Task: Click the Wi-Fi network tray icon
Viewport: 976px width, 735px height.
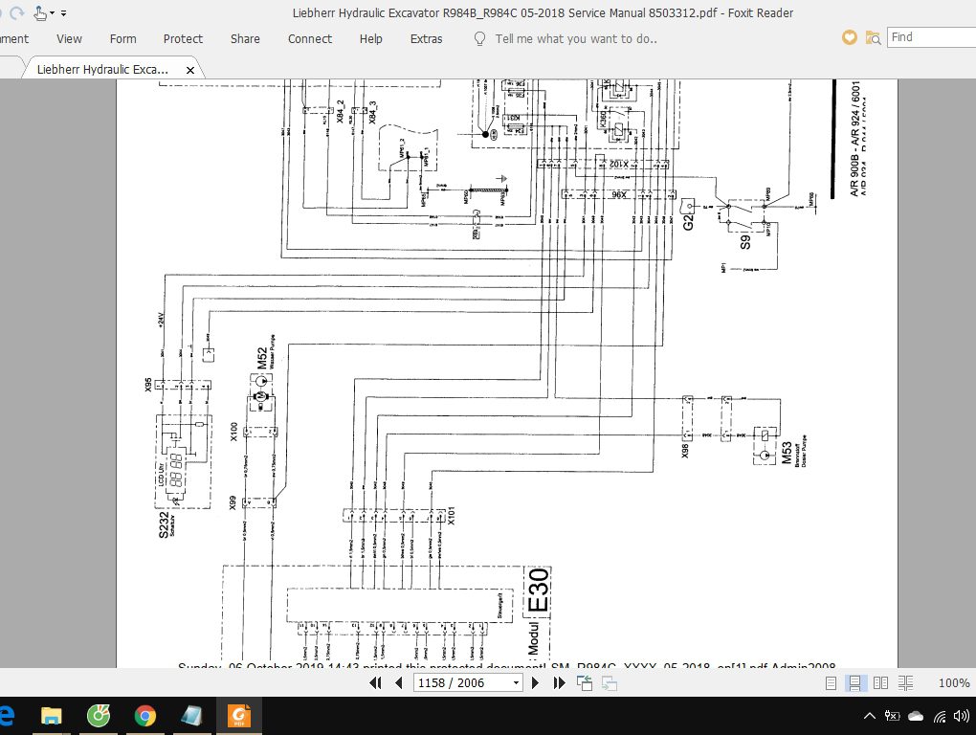Action: [x=940, y=716]
